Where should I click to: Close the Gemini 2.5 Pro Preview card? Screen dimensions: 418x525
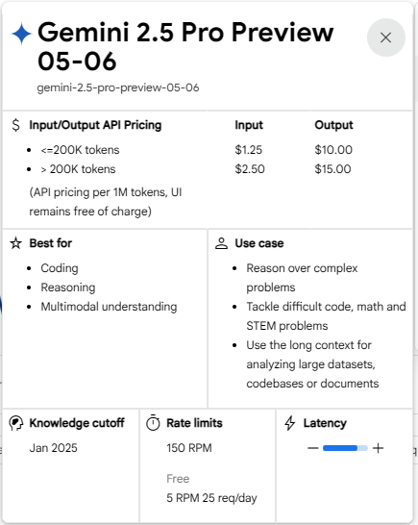point(386,37)
